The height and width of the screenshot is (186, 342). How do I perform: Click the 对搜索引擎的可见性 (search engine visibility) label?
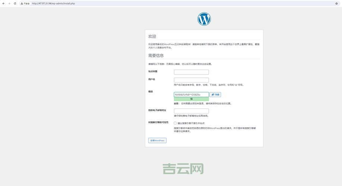pos(158,122)
